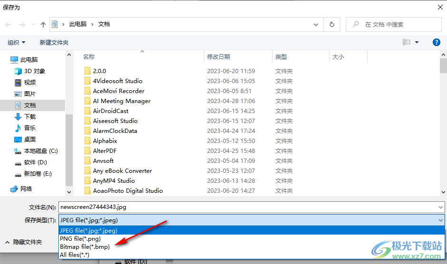Go forward using the forward arrow
The height and width of the screenshot is (264, 447).
pos(22,25)
